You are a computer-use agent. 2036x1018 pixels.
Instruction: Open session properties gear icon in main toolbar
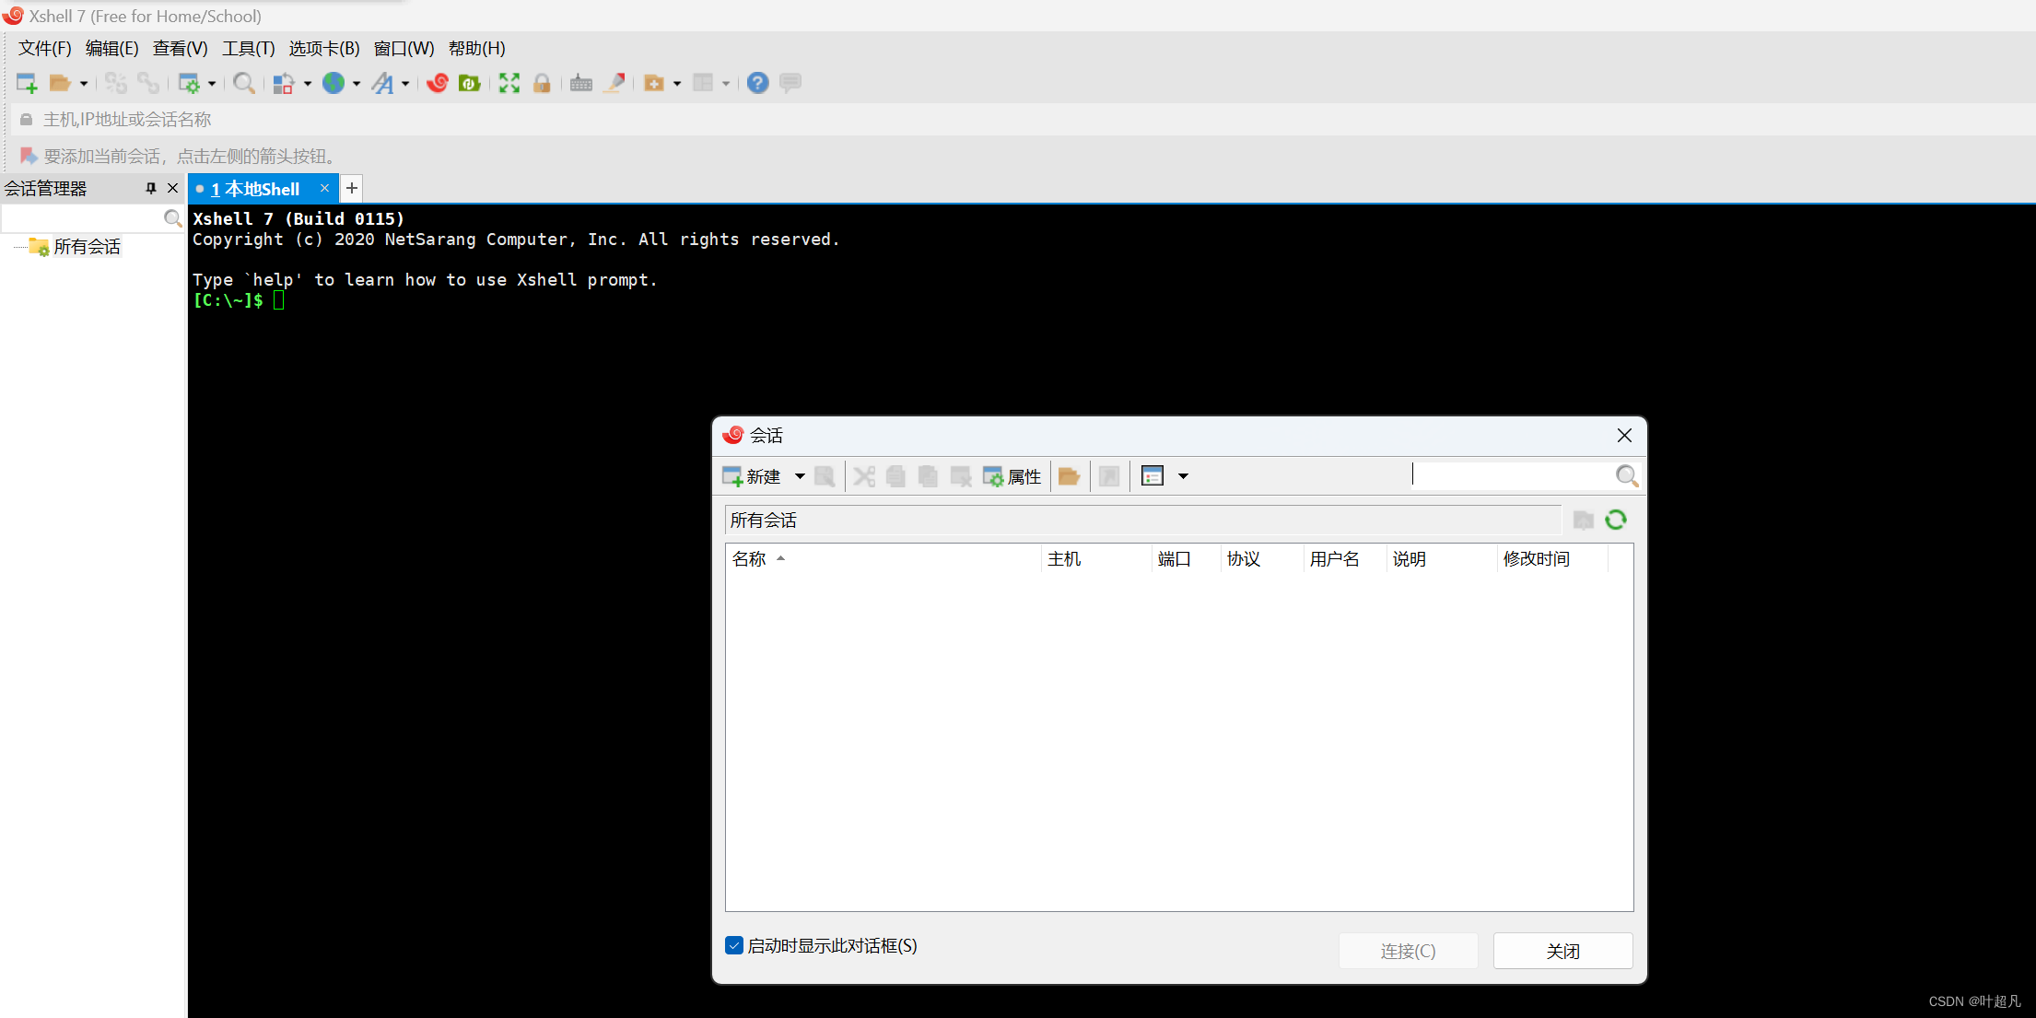click(189, 83)
